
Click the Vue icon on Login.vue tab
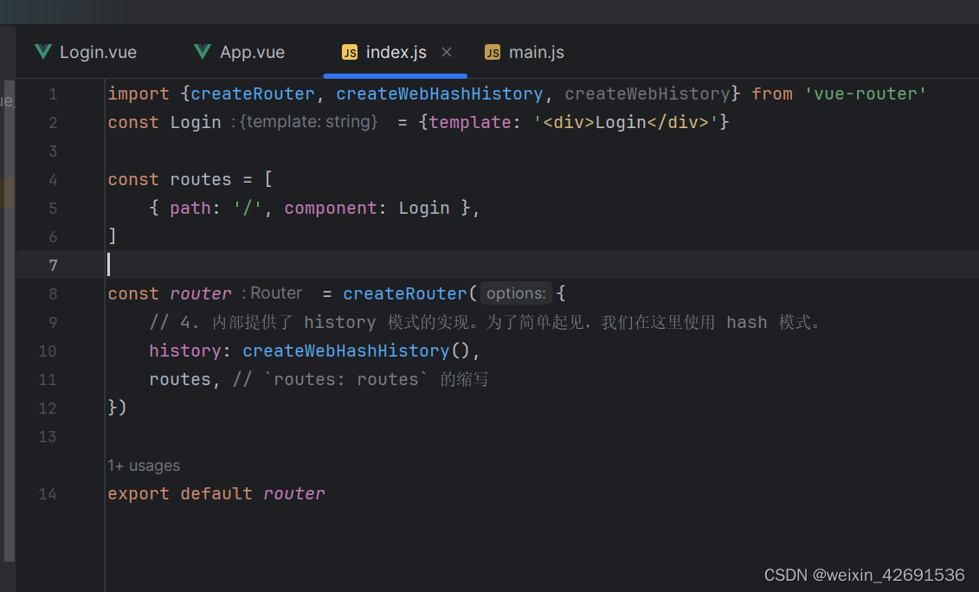point(42,52)
